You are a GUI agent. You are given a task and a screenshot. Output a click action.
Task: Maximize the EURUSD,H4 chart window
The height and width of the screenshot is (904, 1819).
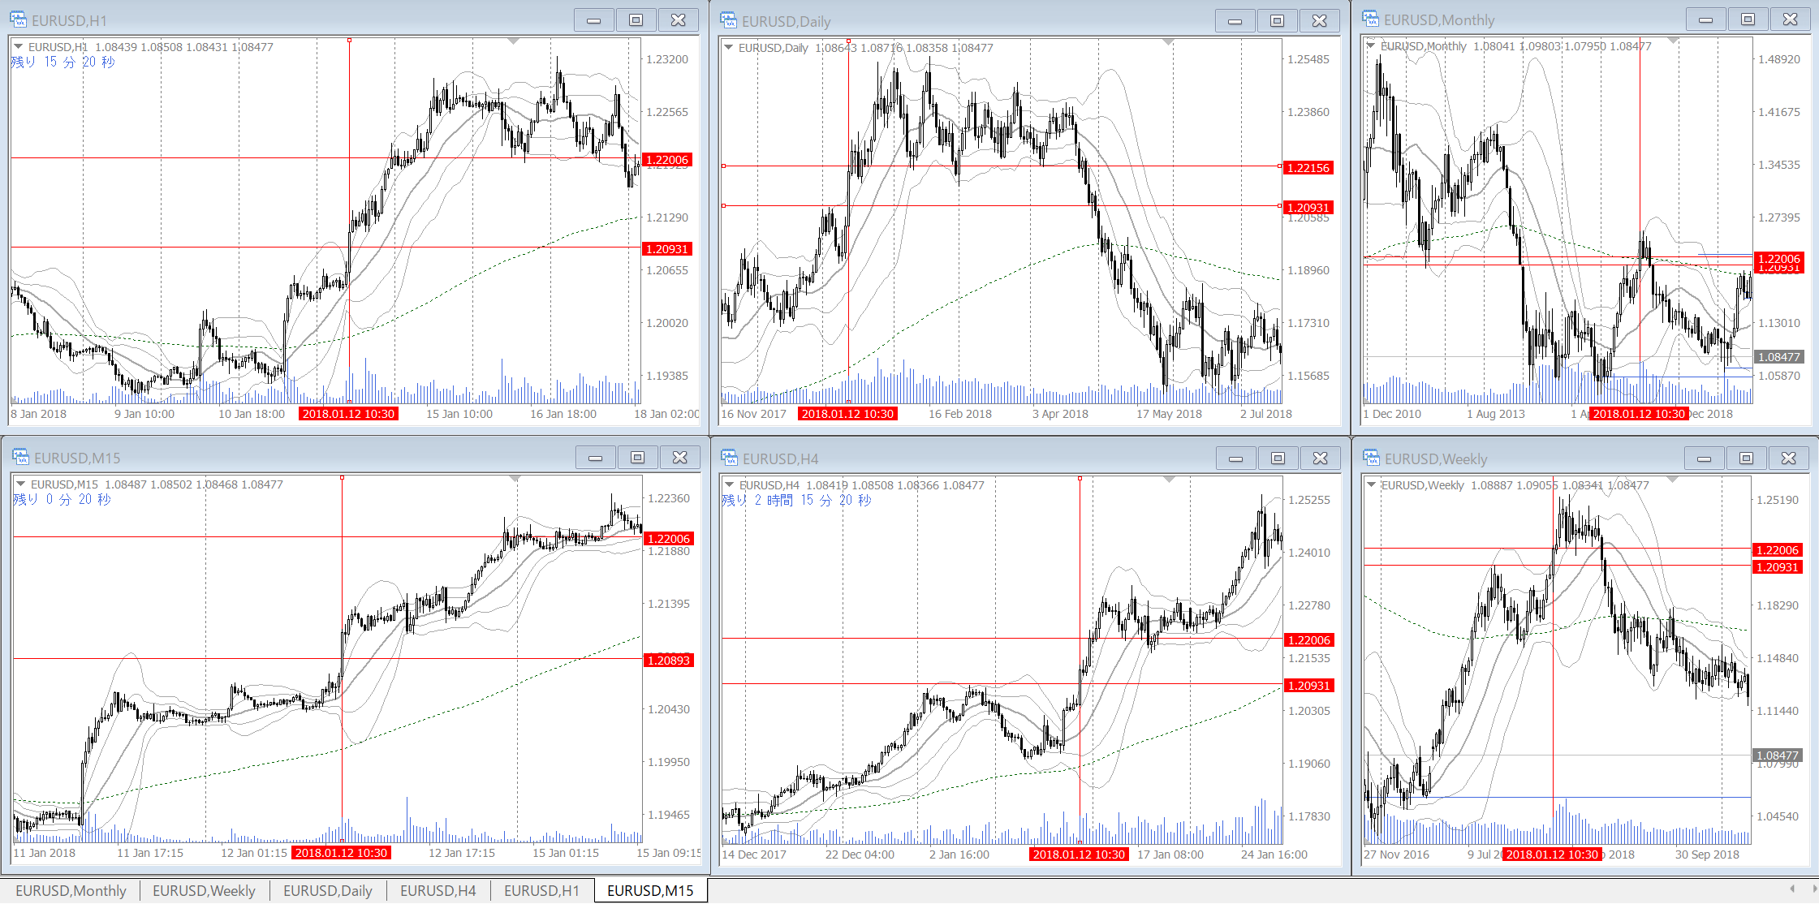coord(1278,458)
